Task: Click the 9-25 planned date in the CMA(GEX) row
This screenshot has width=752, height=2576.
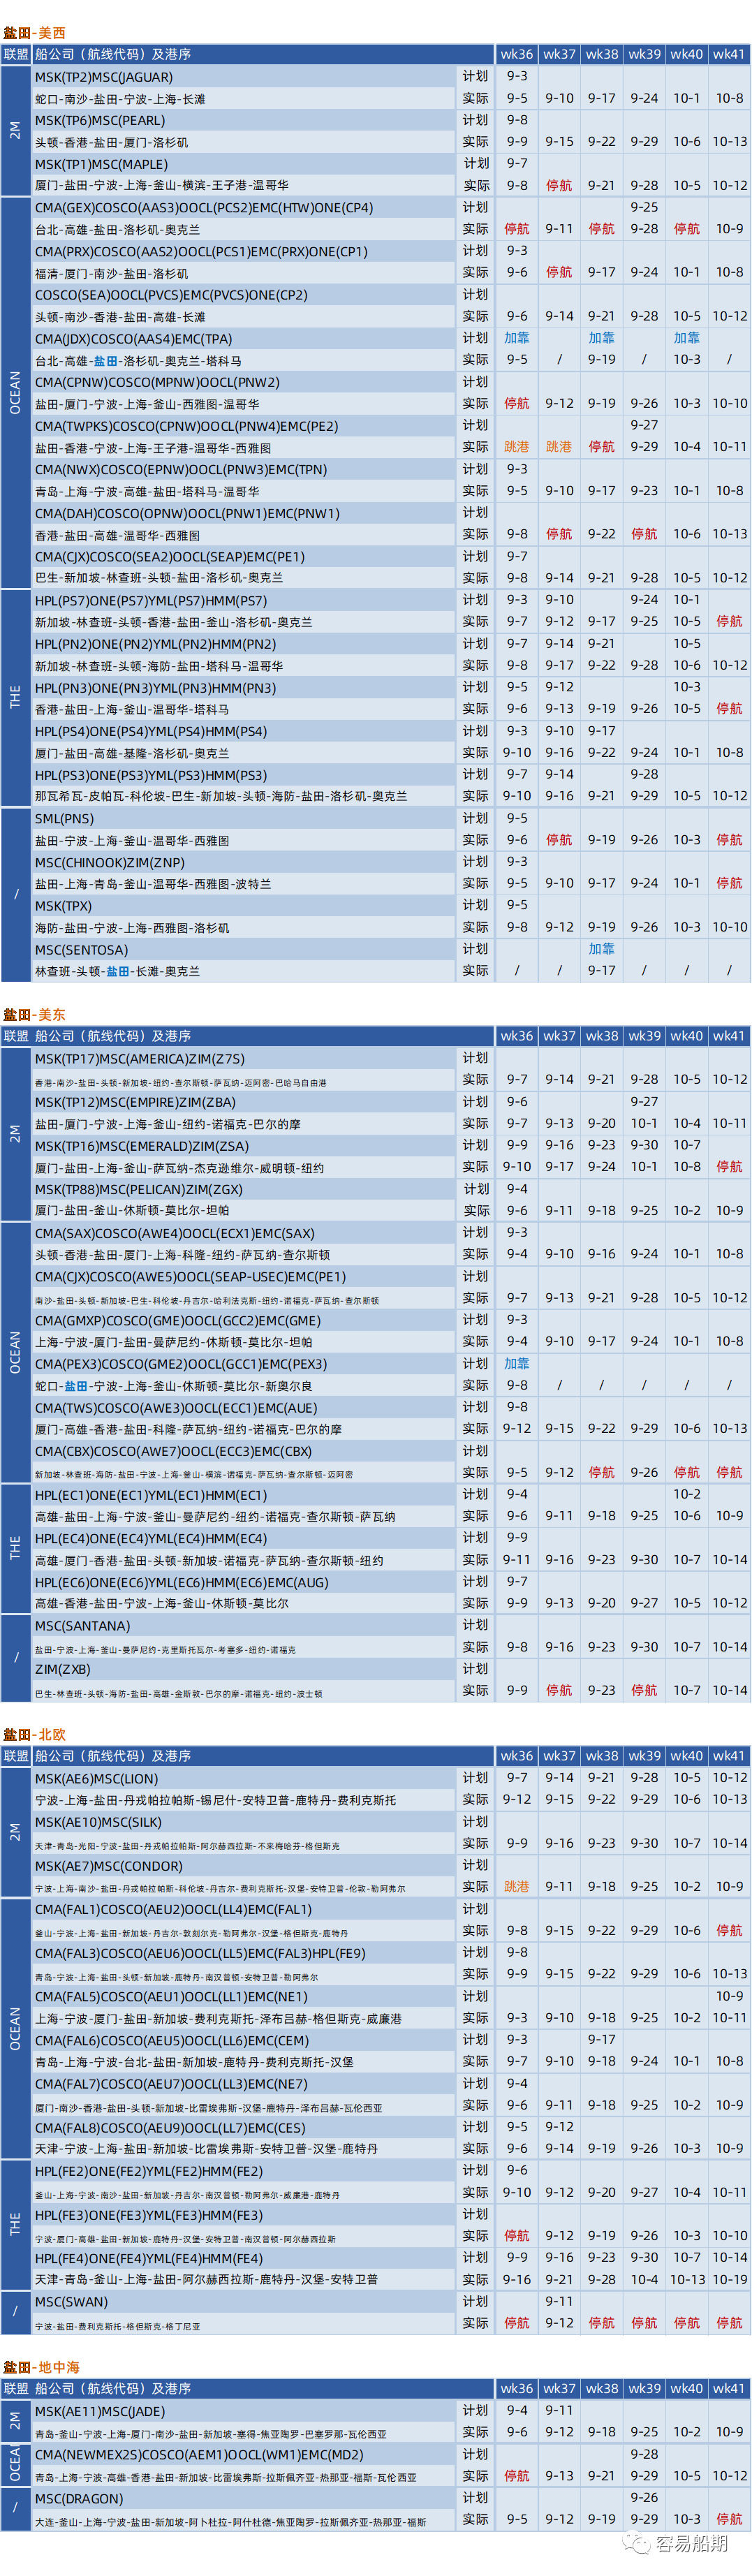Action: (x=644, y=207)
